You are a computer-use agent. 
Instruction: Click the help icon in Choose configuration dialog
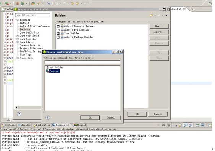48,117
